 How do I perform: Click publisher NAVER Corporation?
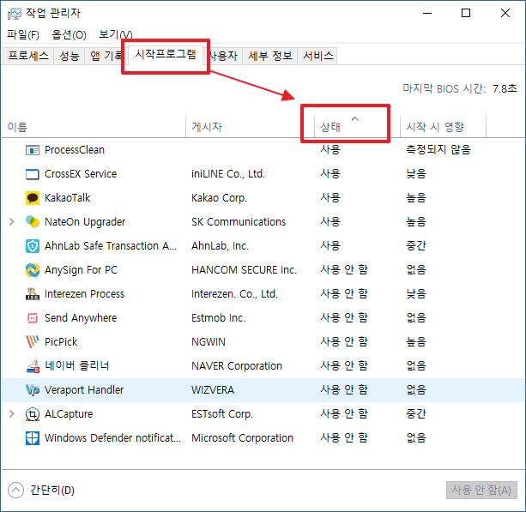coord(237,366)
